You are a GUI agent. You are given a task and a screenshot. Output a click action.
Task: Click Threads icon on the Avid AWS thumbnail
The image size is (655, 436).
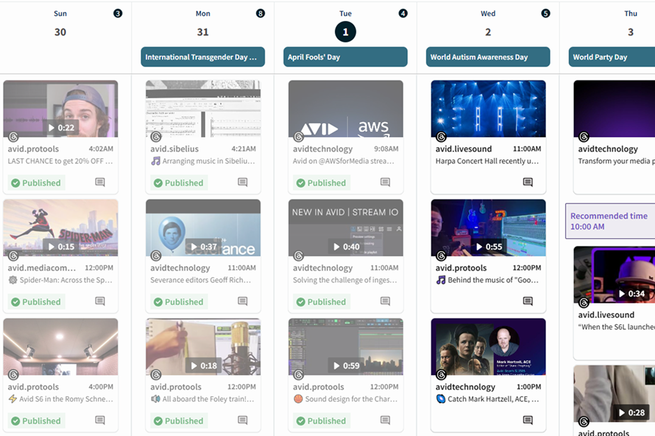tap(298, 137)
